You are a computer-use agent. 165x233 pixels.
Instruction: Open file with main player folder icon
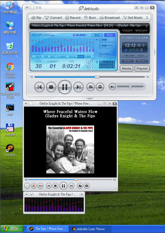[x=91, y=87]
